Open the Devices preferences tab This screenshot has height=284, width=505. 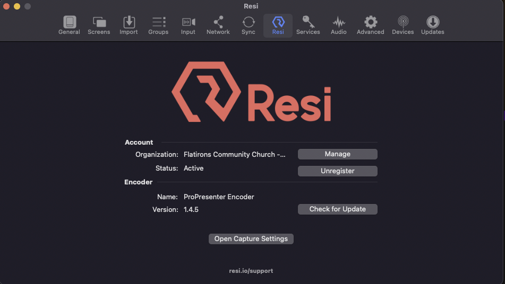pyautogui.click(x=403, y=25)
